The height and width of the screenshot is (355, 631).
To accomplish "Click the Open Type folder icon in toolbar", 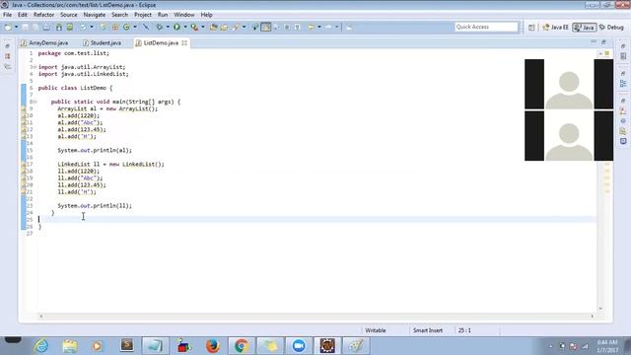I will [214, 27].
